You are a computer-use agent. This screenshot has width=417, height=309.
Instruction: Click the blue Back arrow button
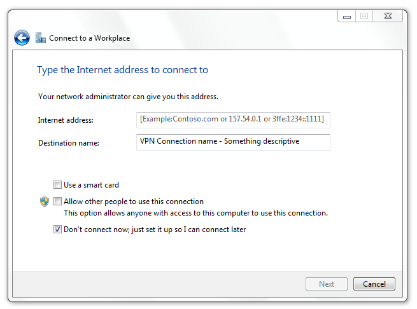22,38
